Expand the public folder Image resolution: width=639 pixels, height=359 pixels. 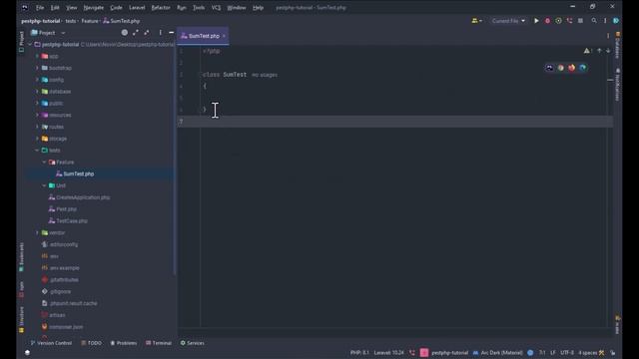tap(37, 104)
